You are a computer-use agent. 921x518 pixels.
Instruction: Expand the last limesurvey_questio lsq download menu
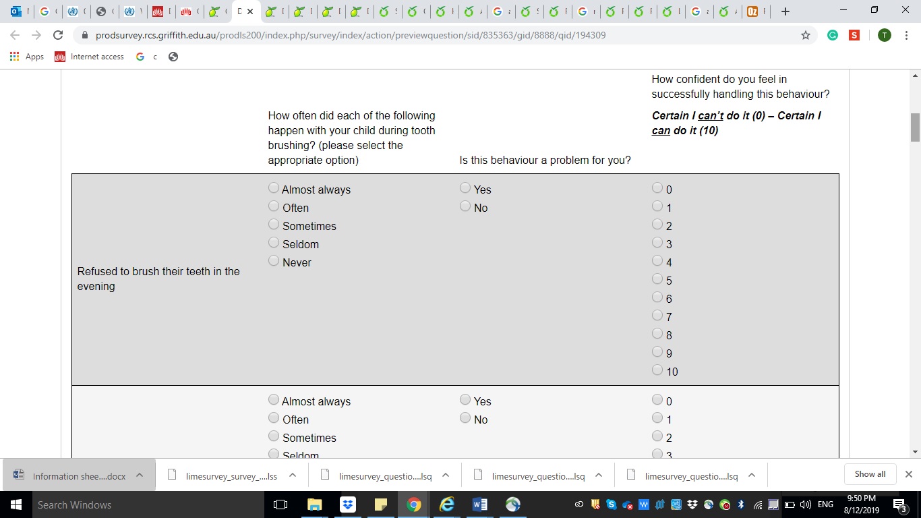(752, 475)
